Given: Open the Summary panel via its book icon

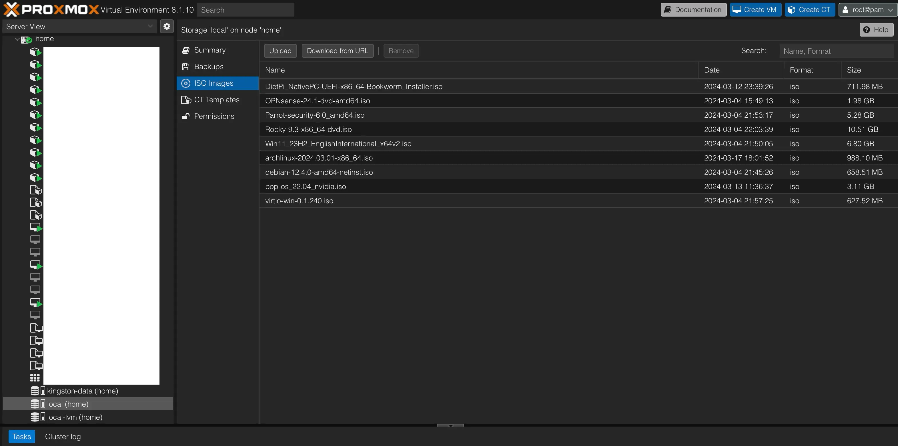Looking at the screenshot, I should point(186,50).
